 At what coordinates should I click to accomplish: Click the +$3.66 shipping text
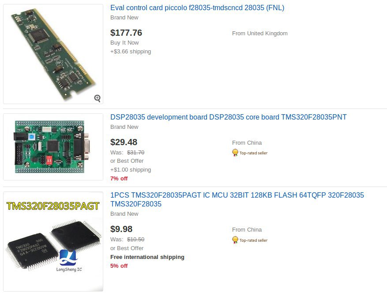click(131, 51)
